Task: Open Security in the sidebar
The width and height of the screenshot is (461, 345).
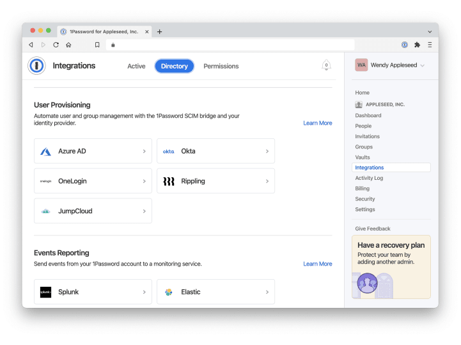Action: (x=365, y=199)
